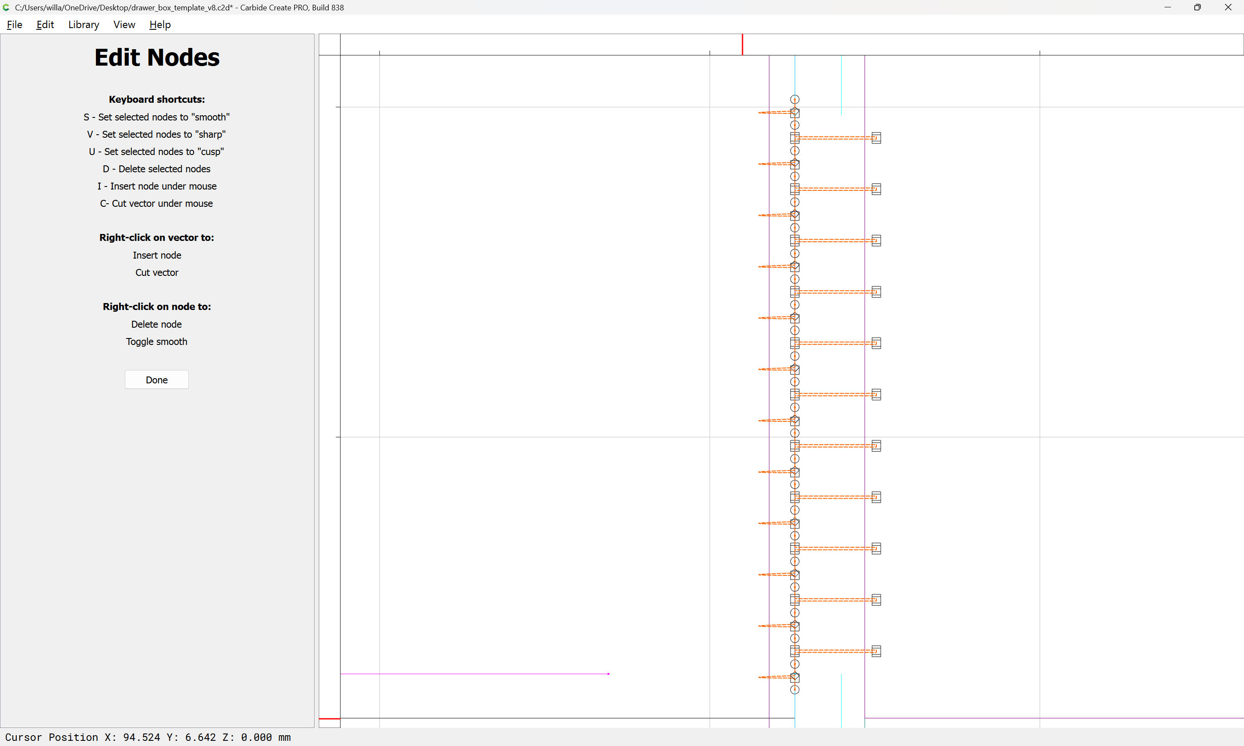Click the Done button

156,379
